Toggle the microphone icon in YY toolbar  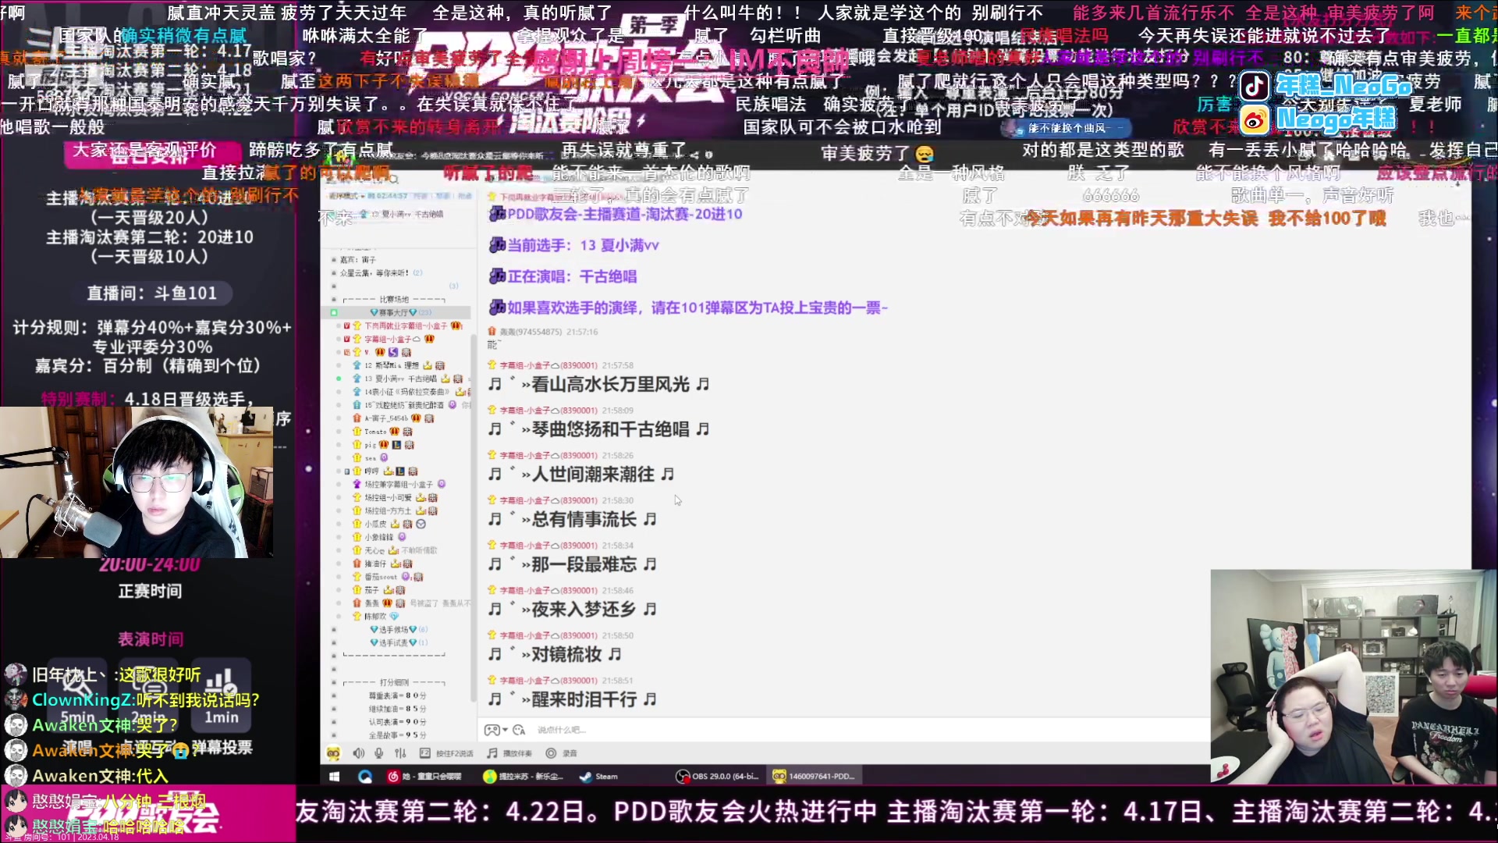[379, 753]
